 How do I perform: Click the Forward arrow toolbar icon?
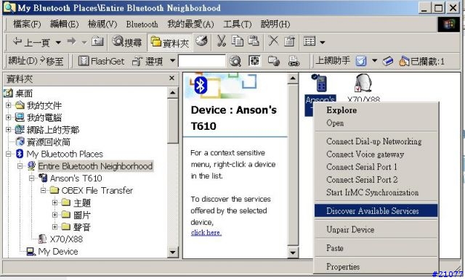click(x=71, y=42)
